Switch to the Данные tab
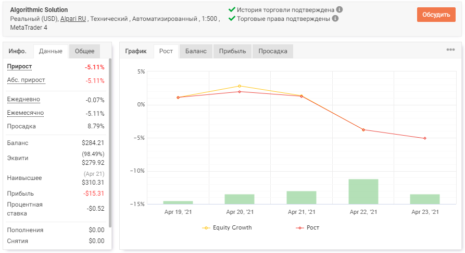The width and height of the screenshot is (465, 253). tap(51, 51)
